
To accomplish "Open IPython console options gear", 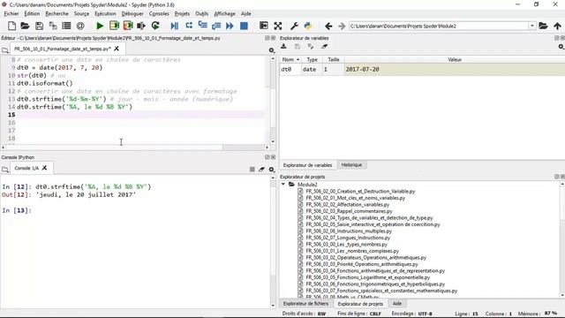I will 272,169.
